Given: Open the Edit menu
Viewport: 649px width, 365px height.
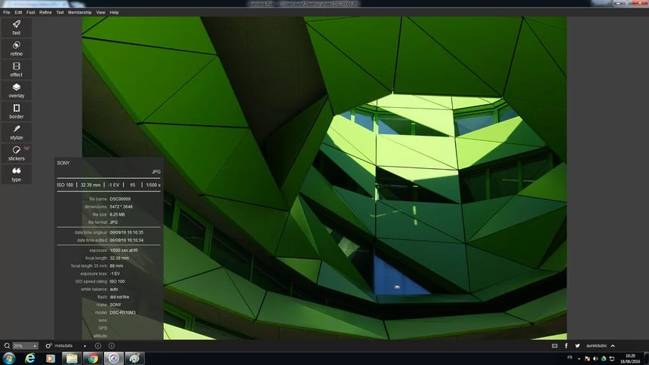Looking at the screenshot, I should pyautogui.click(x=19, y=12).
